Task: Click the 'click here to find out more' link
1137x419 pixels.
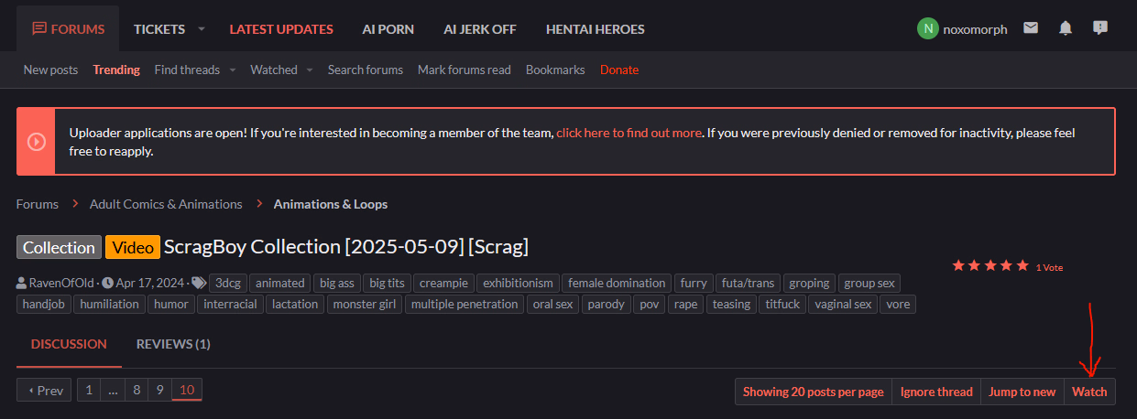Action: (x=629, y=133)
